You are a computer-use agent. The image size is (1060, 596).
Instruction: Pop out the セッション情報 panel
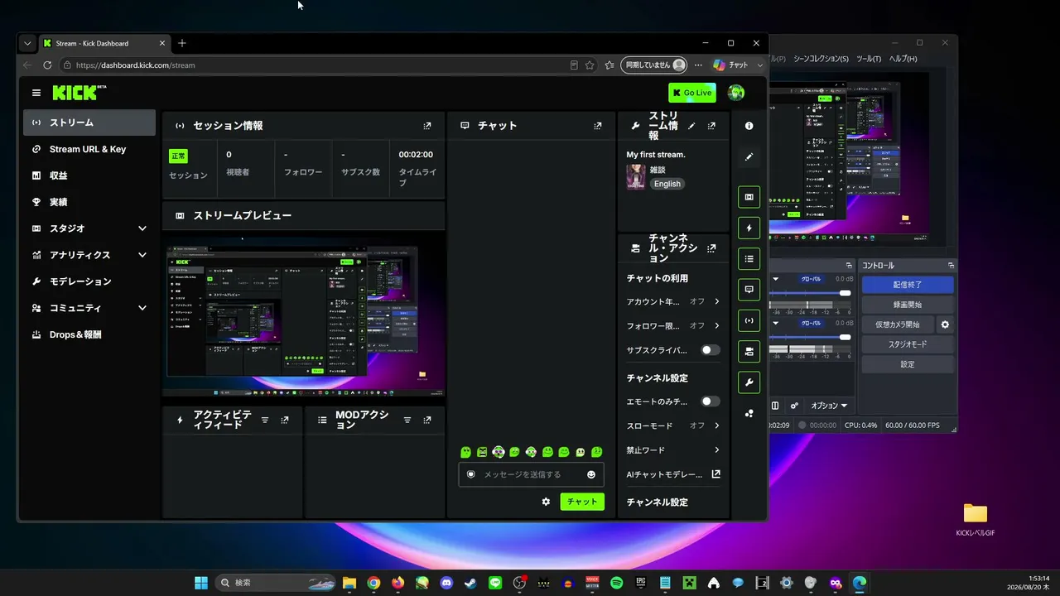pos(427,126)
